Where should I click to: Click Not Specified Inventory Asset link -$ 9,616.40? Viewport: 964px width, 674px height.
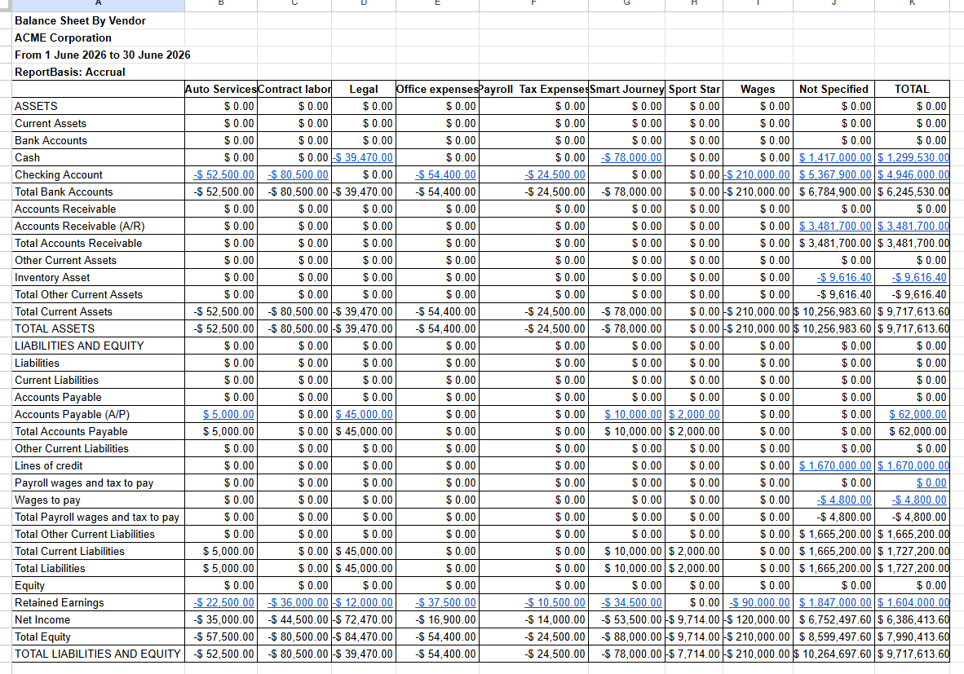[843, 278]
